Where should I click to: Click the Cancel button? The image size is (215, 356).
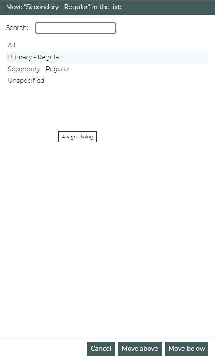tap(101, 349)
